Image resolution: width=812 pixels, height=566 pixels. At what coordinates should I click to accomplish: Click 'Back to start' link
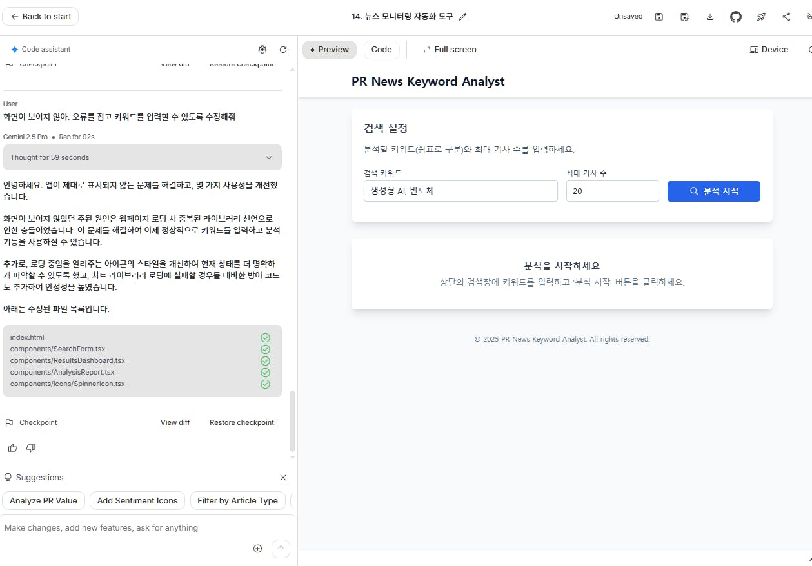tap(40, 16)
